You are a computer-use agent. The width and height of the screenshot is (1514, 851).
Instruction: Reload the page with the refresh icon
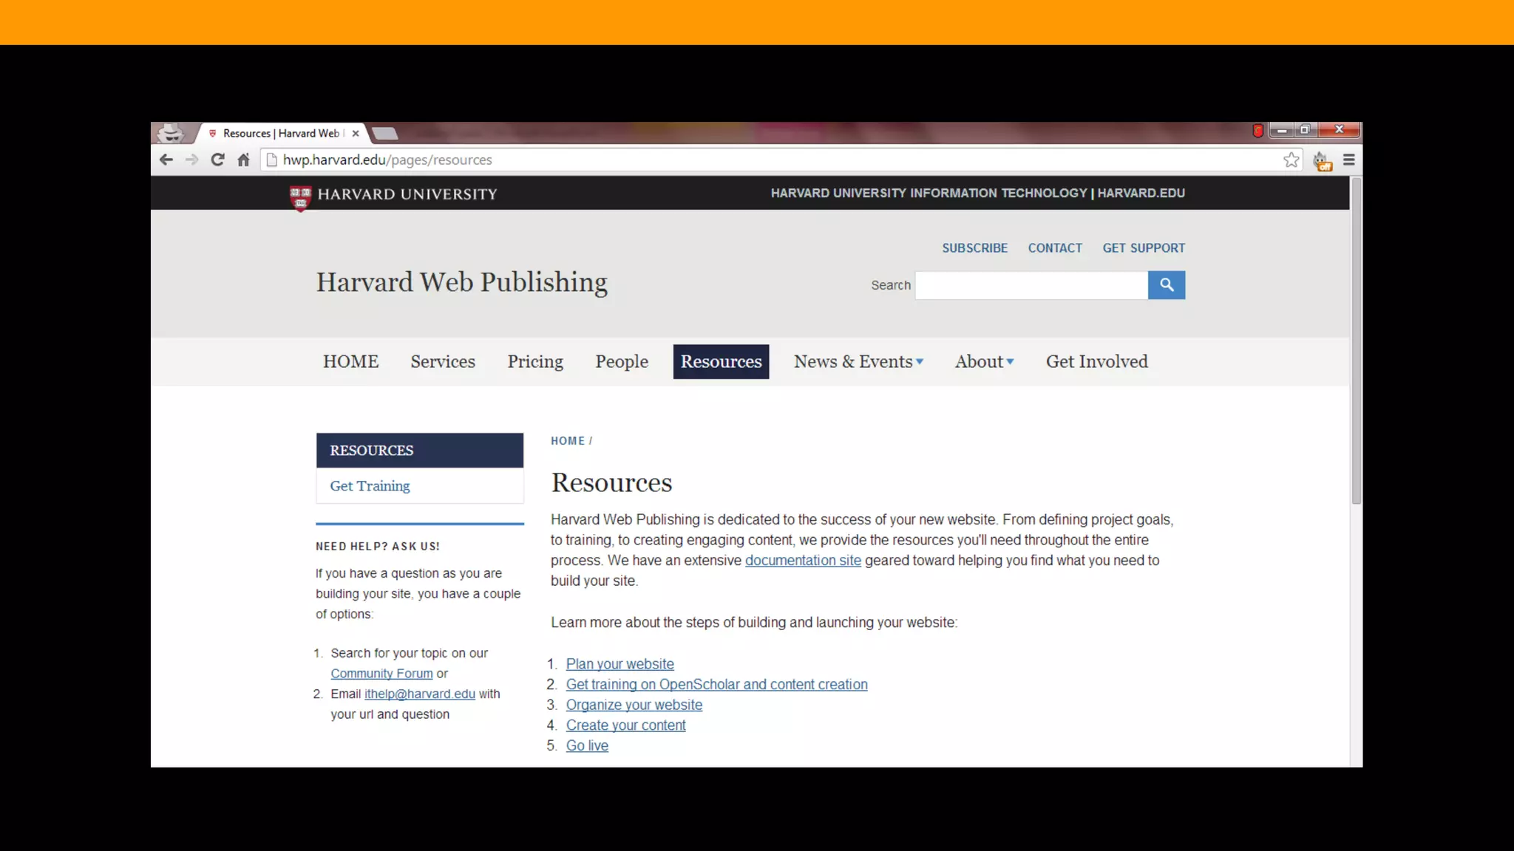pyautogui.click(x=217, y=160)
